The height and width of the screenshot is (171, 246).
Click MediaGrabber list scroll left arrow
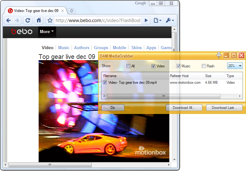pos(104,96)
